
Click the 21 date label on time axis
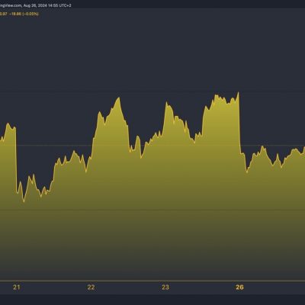[17, 287]
